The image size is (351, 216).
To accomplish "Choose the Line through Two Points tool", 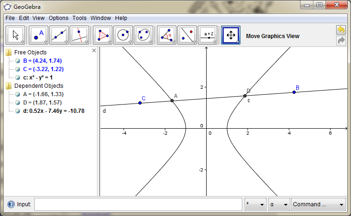I will (x=59, y=35).
